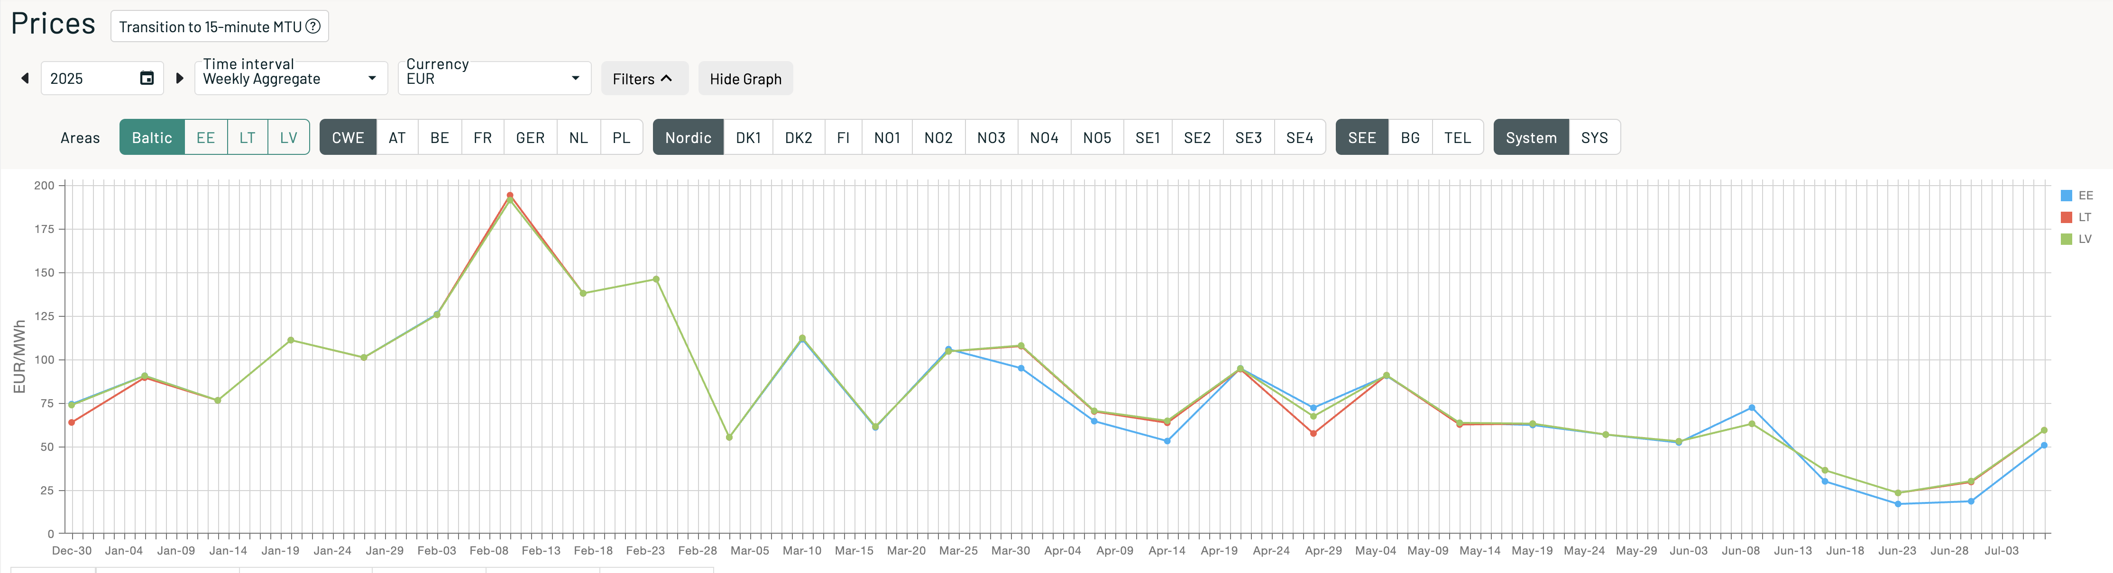The height and width of the screenshot is (573, 2113).
Task: Click Transition to 15-minute MTU button
Action: click(210, 26)
